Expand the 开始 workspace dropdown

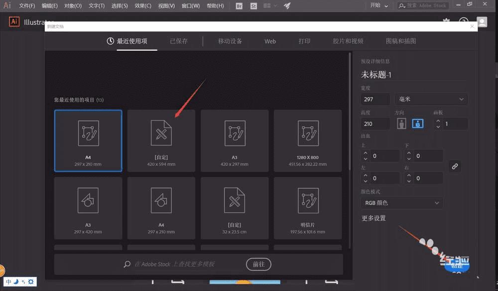[x=379, y=5]
